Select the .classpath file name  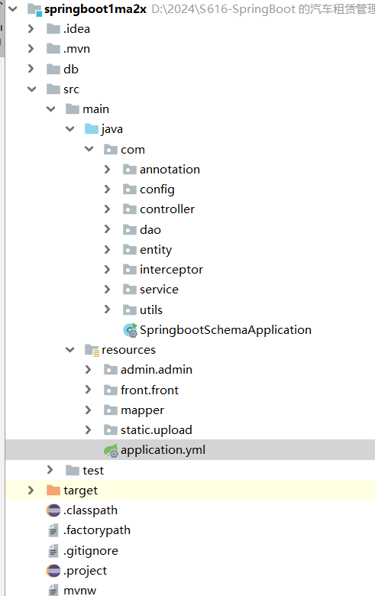point(90,510)
